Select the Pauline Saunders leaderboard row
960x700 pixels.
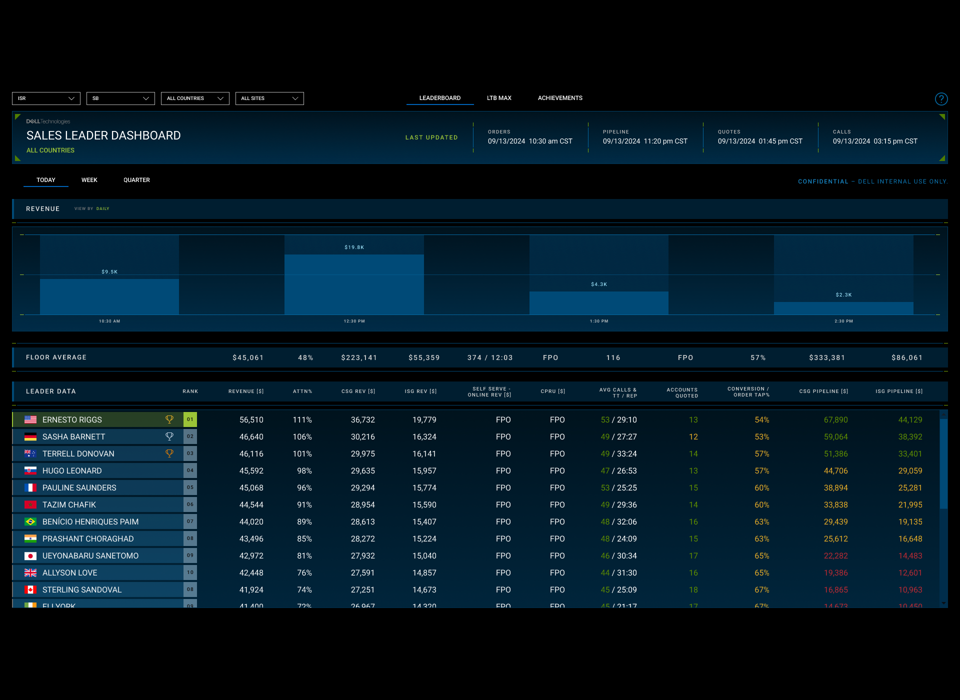tap(475, 487)
